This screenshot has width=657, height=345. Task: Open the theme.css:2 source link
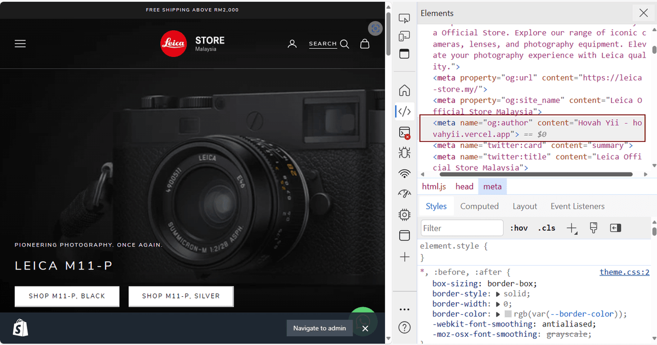[x=624, y=272]
